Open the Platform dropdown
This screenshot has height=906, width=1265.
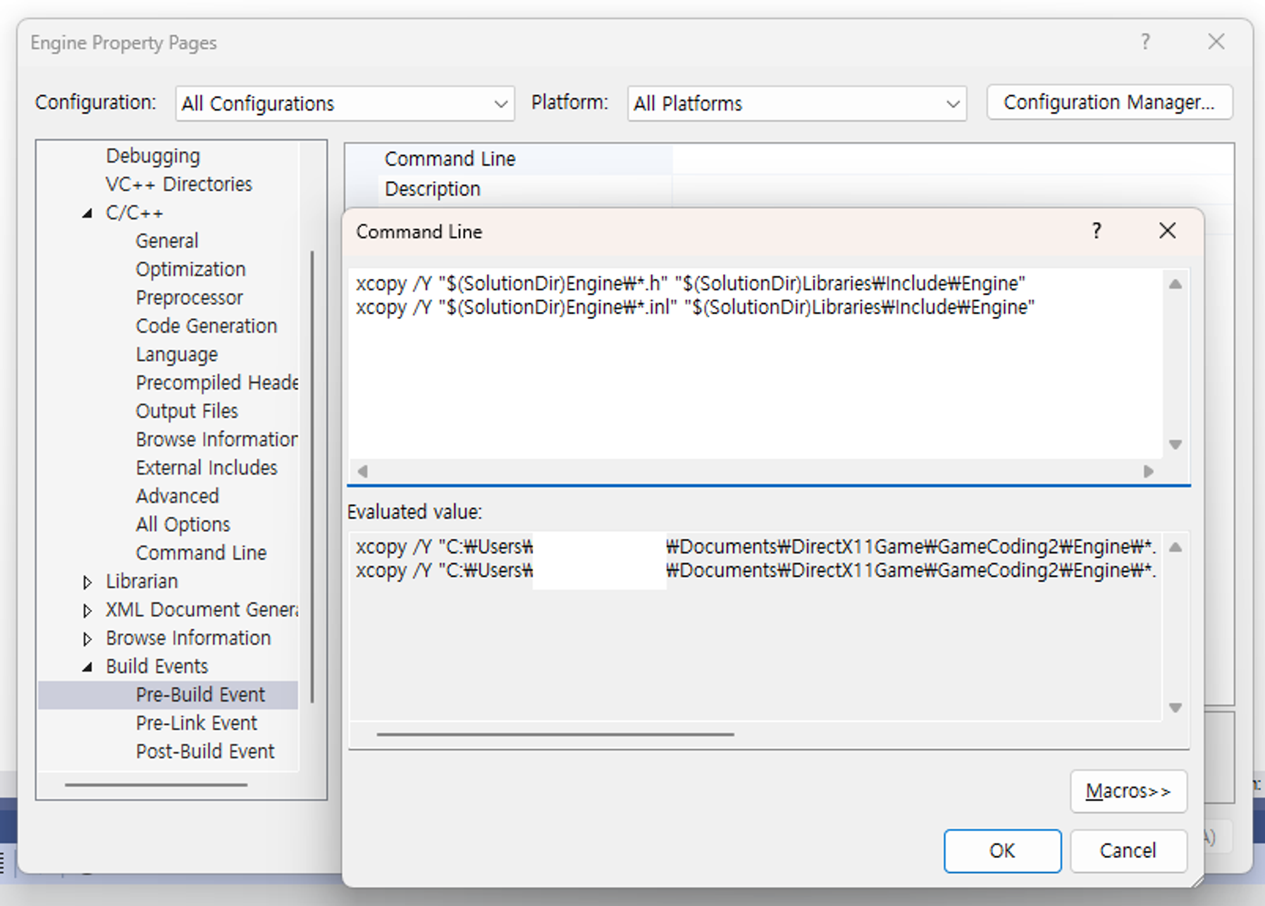[x=796, y=103]
